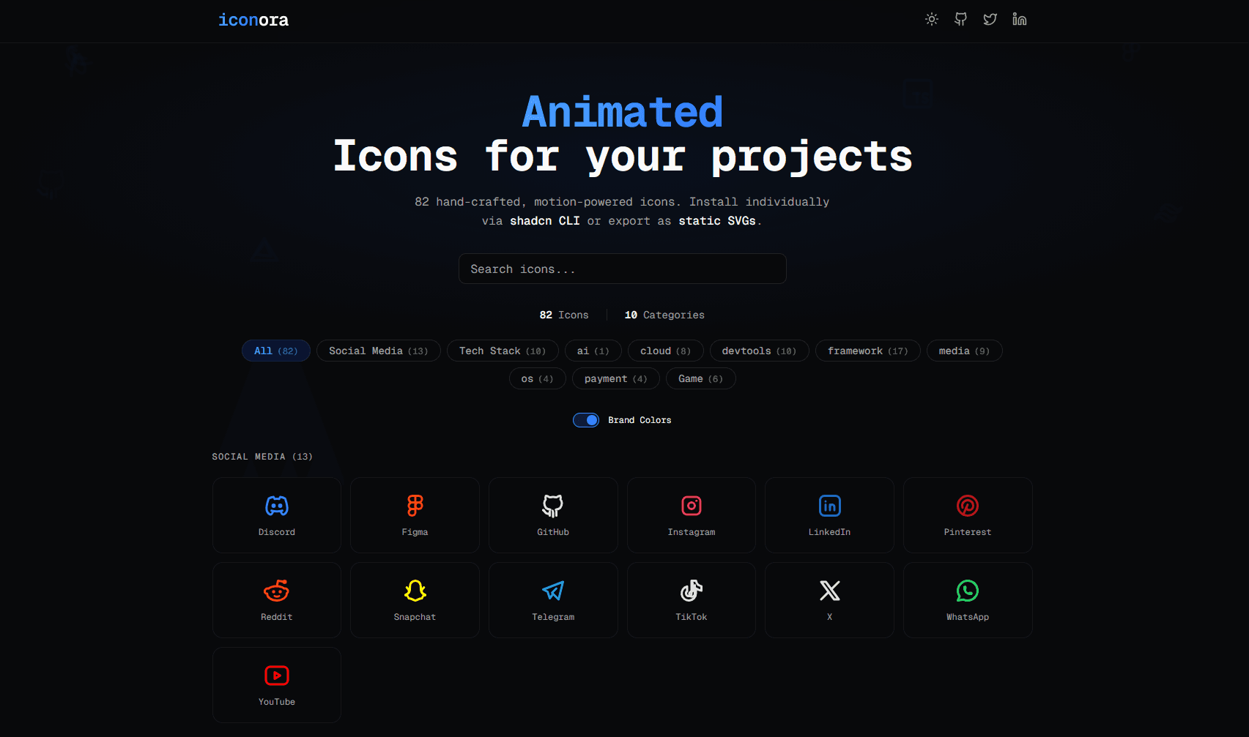This screenshot has height=737, width=1249.
Task: Select the Figma icon card
Action: point(415,515)
